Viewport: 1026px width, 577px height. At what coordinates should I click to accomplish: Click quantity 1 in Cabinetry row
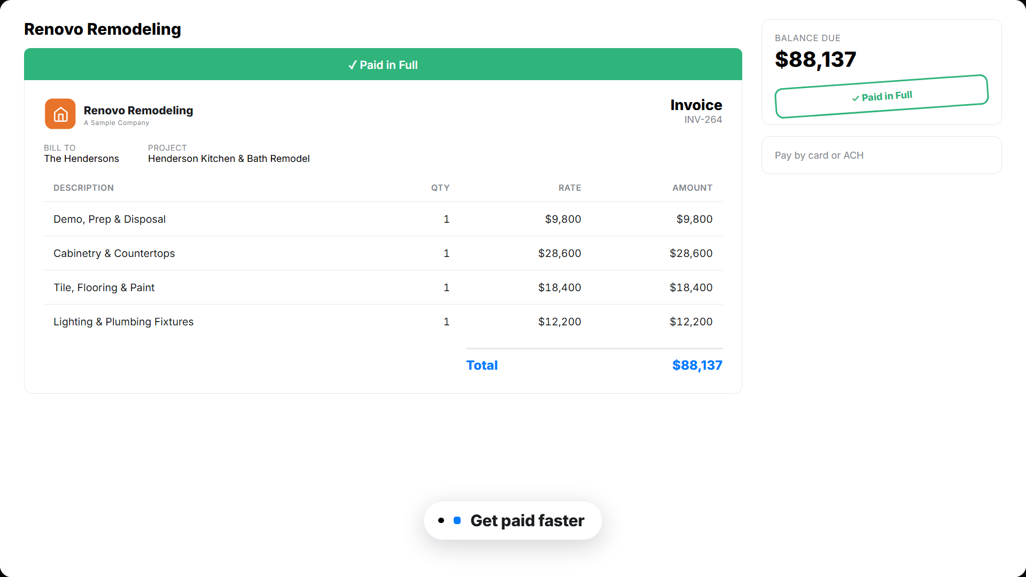pos(447,253)
